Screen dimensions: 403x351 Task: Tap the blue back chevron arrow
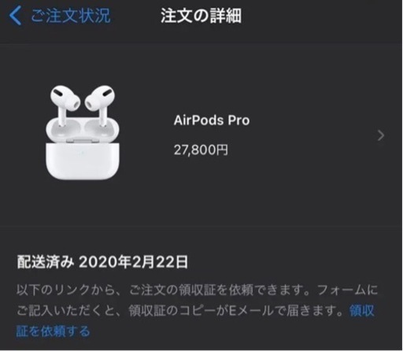coord(15,16)
